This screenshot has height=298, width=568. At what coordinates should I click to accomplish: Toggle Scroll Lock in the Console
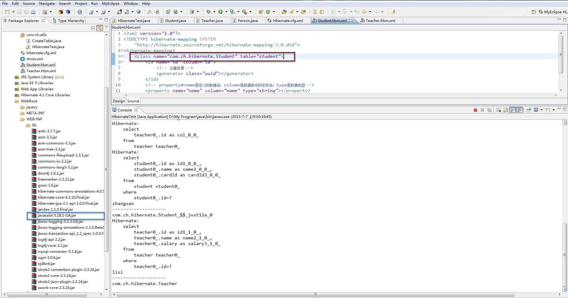[x=506, y=110]
